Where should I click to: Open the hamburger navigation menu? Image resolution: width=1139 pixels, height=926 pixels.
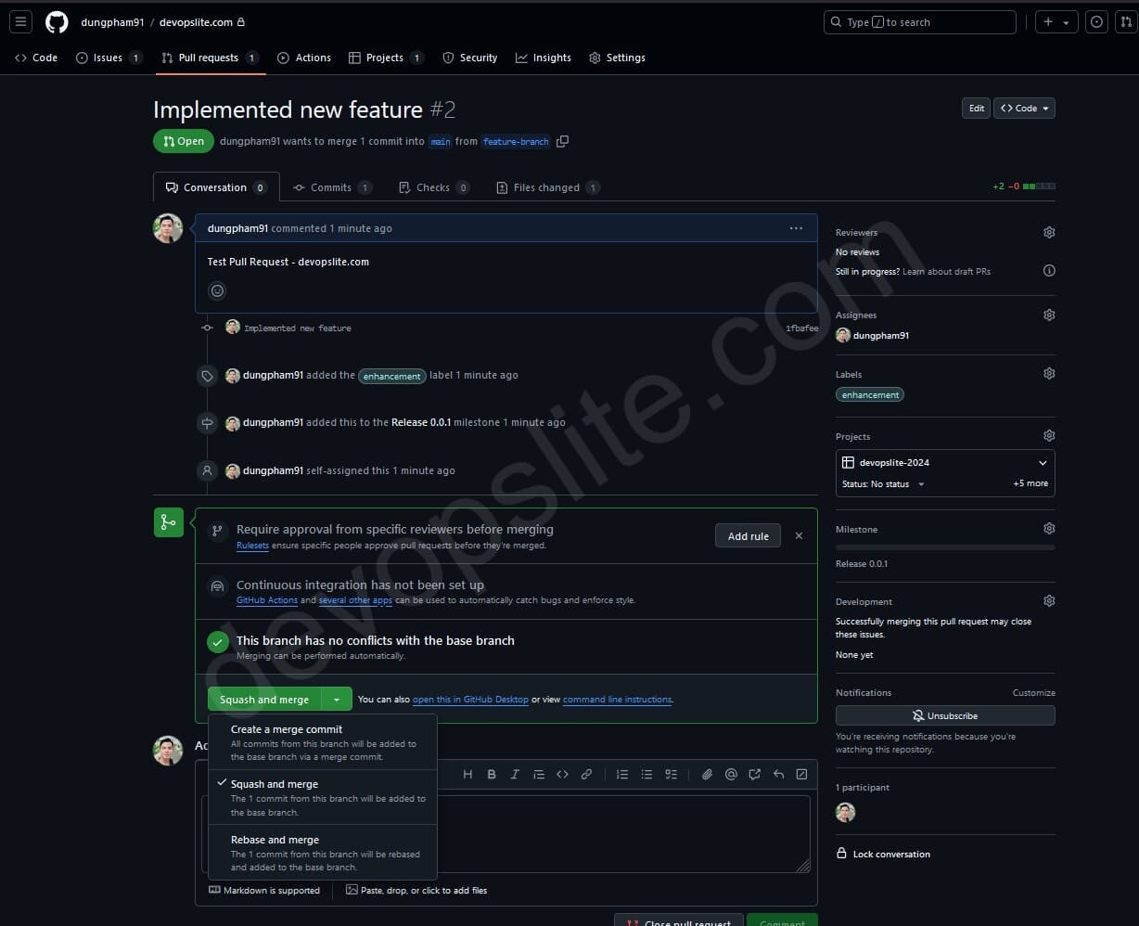(x=20, y=21)
